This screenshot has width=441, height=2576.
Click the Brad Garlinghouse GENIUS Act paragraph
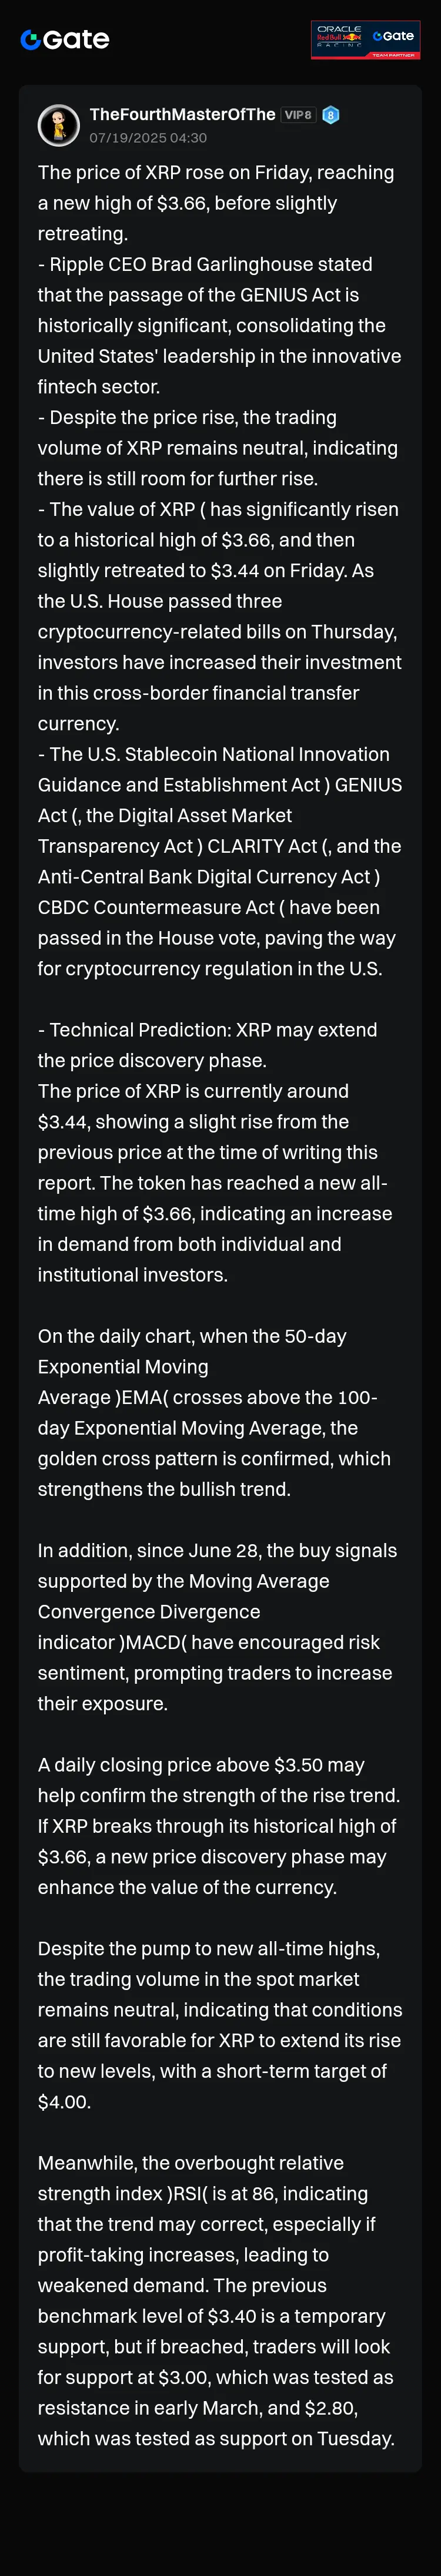pos(219,325)
